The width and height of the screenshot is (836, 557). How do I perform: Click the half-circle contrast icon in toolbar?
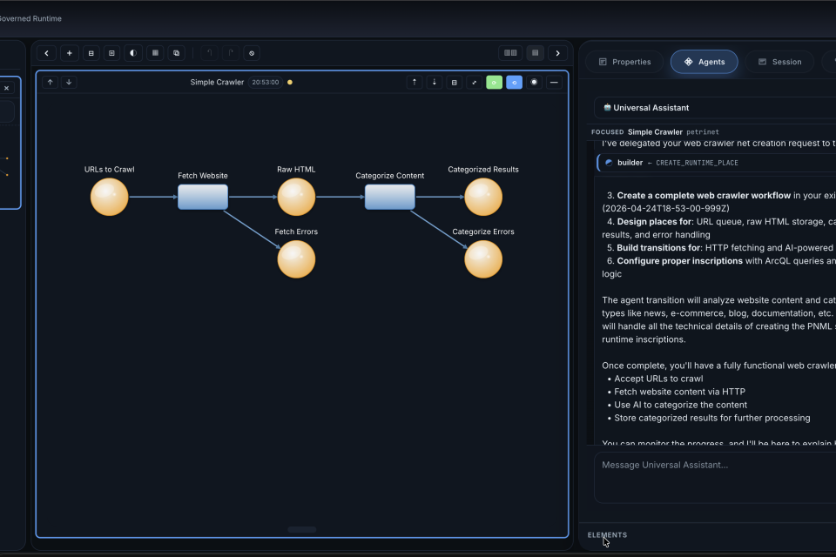click(133, 53)
